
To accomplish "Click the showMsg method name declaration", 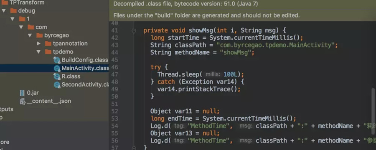I will tap(201, 30).
